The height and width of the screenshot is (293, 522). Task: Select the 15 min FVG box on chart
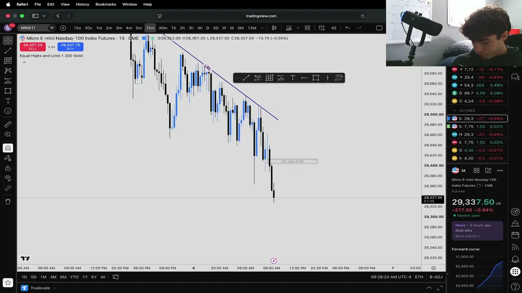coord(292,162)
